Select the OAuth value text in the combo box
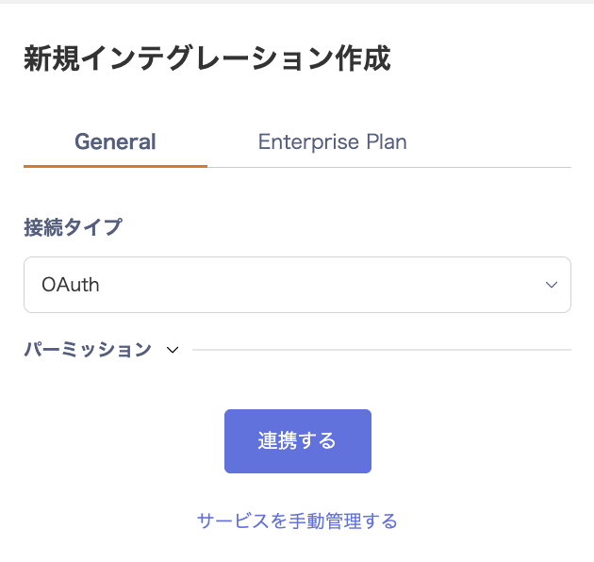Image resolution: width=594 pixels, height=562 pixels. [x=71, y=285]
